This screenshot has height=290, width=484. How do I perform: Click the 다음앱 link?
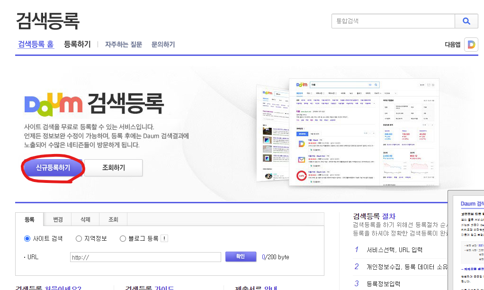click(x=453, y=45)
